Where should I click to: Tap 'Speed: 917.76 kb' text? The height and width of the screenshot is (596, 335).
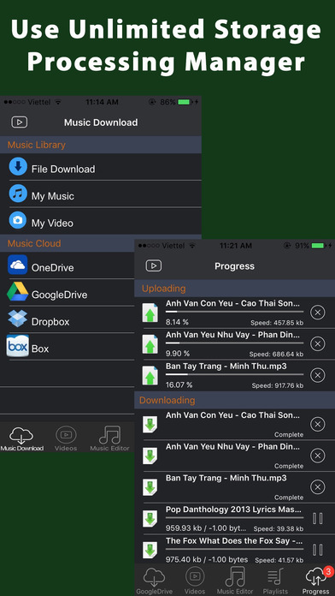coord(278,386)
